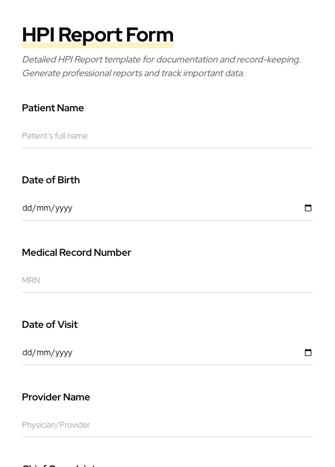Select the year segment of Date of Visit
The height and width of the screenshot is (467, 335).
tap(64, 353)
